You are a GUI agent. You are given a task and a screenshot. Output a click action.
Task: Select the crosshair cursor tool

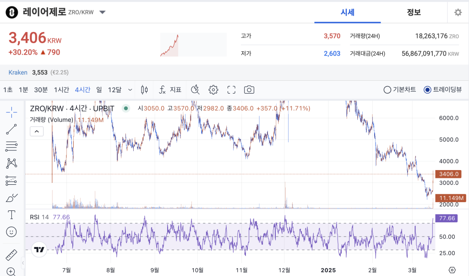11,111
